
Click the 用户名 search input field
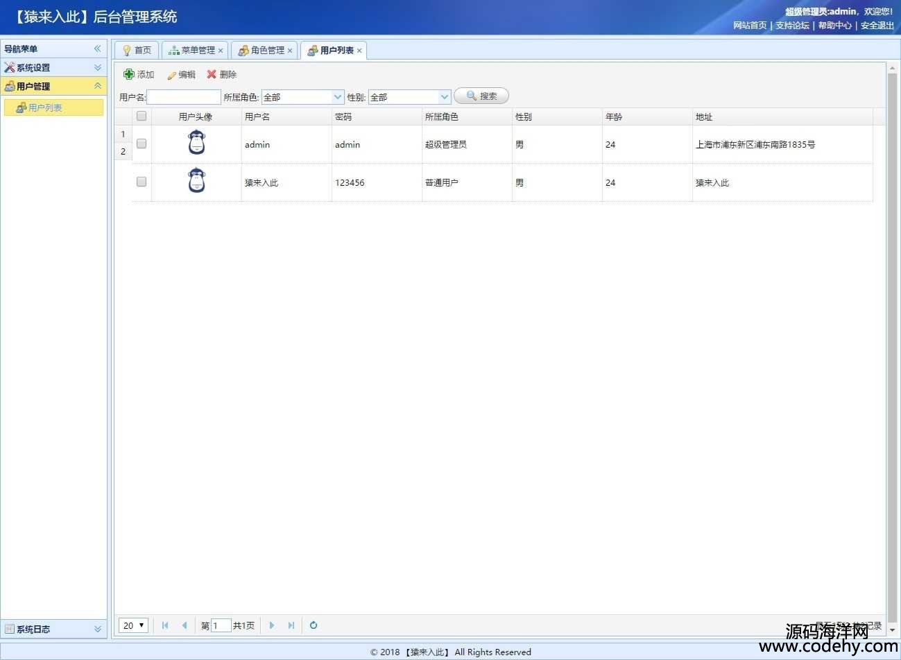click(184, 97)
